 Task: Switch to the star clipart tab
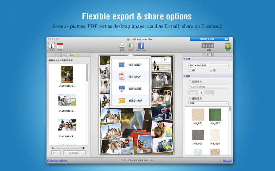[x=78, y=55]
